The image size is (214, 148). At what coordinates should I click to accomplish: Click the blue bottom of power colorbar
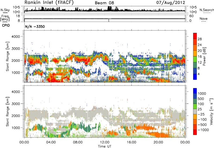(195, 77)
